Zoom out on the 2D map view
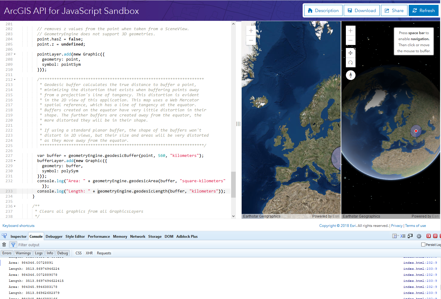441x299 pixels. coord(251,40)
